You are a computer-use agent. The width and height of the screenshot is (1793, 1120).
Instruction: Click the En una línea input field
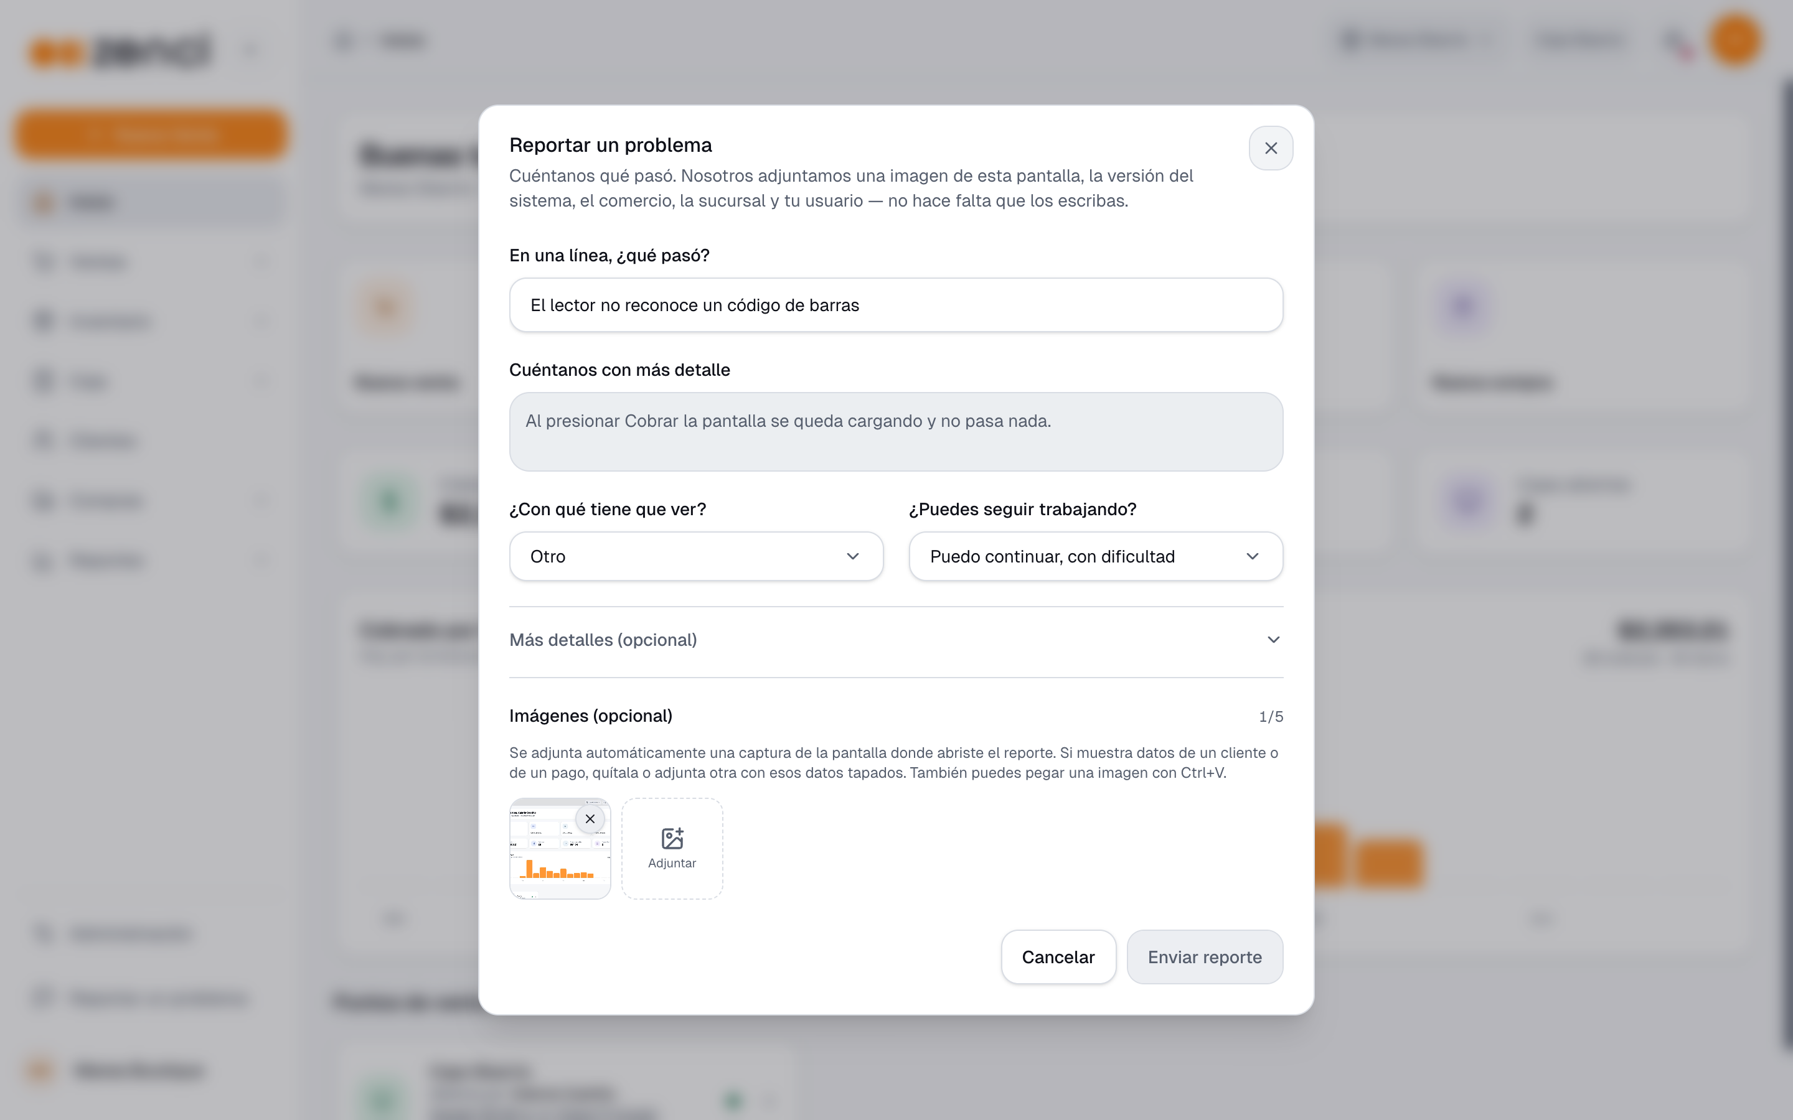coord(896,305)
